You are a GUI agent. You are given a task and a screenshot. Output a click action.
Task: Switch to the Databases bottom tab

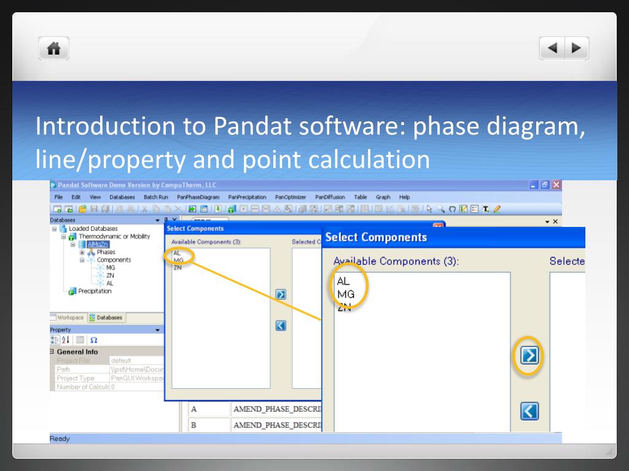tap(106, 318)
